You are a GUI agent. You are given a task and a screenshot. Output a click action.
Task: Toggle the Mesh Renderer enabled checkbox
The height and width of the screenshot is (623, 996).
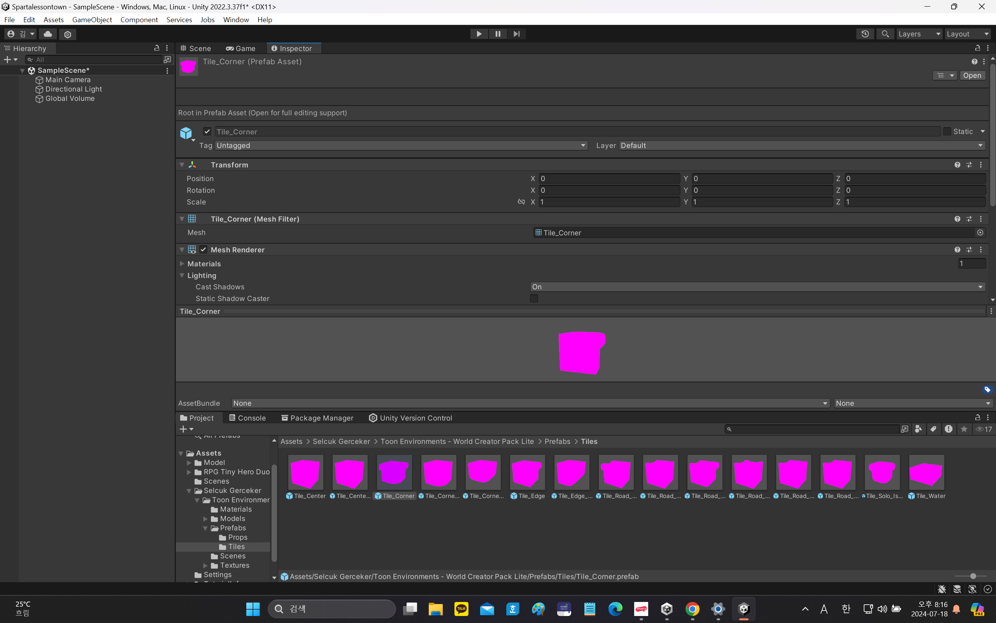click(203, 250)
